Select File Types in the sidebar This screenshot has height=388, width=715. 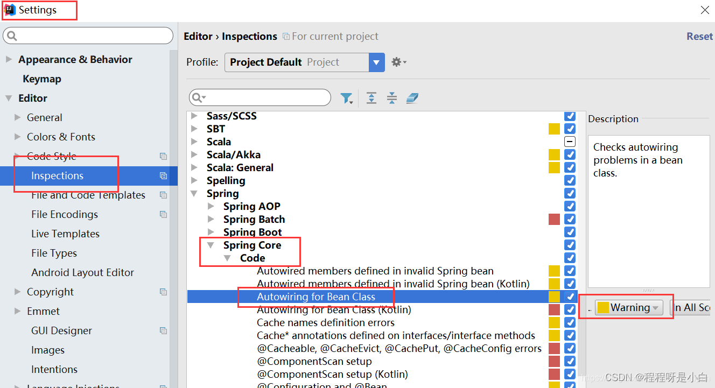[x=54, y=253]
